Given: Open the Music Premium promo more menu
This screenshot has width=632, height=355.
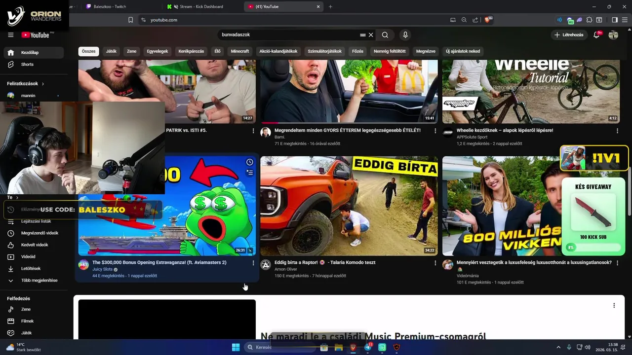Looking at the screenshot, I should [x=614, y=306].
